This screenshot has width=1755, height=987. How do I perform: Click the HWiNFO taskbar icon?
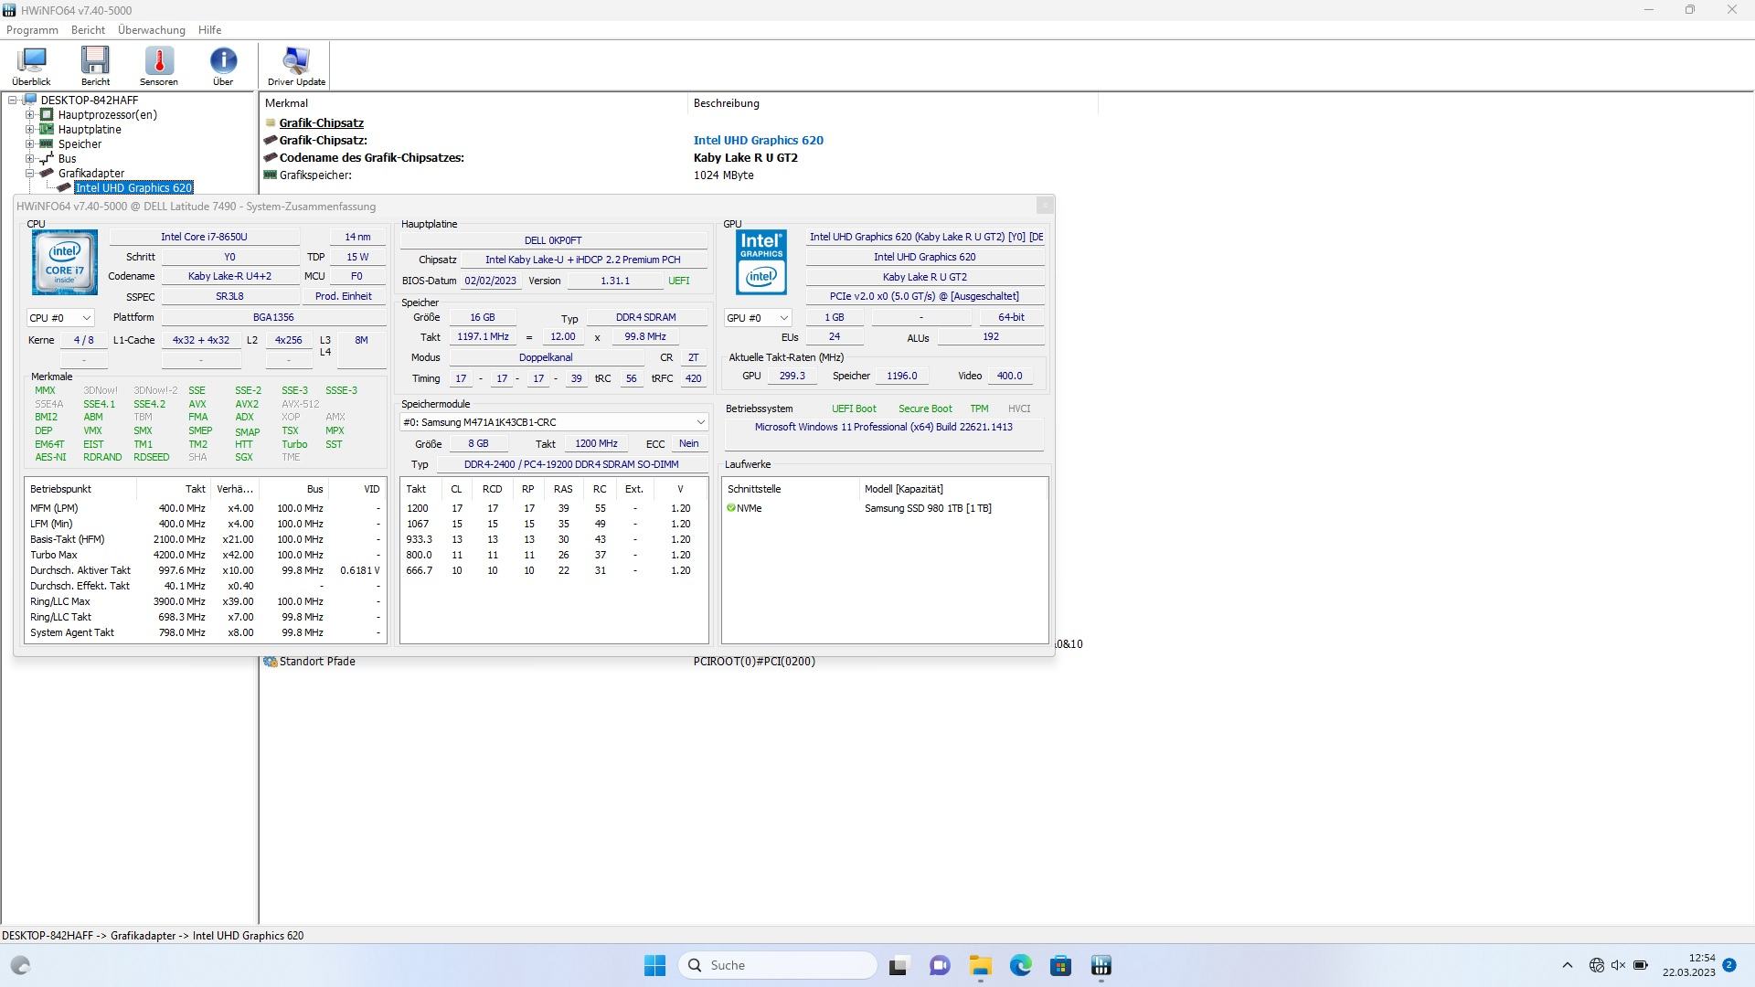point(1101,966)
